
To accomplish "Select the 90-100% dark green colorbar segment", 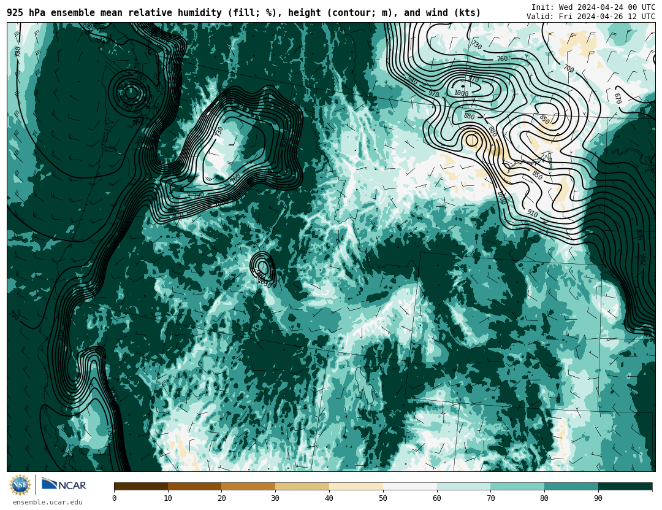I will (625, 486).
